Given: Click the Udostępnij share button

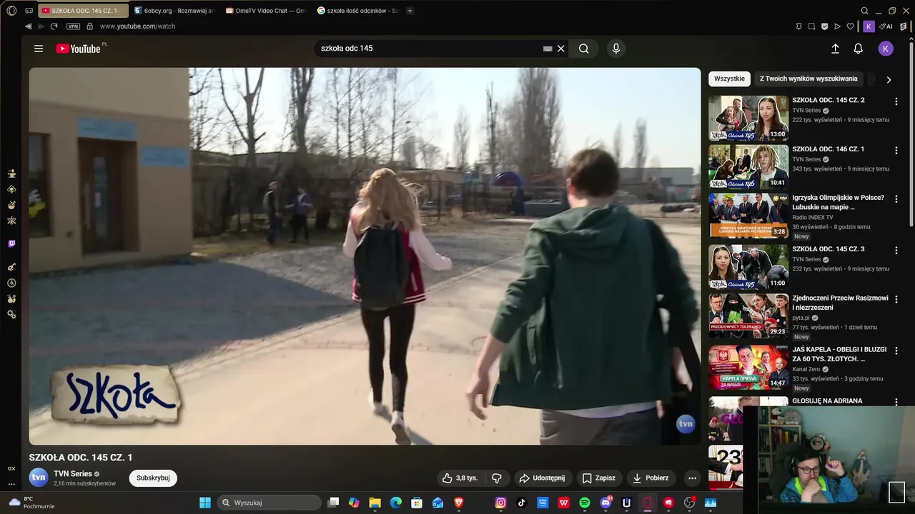Looking at the screenshot, I should tap(542, 478).
